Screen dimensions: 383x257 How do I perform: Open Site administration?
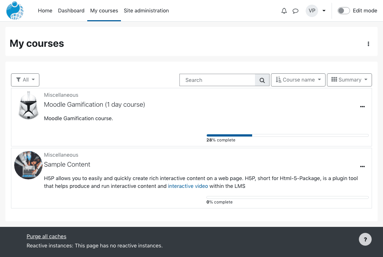click(146, 11)
